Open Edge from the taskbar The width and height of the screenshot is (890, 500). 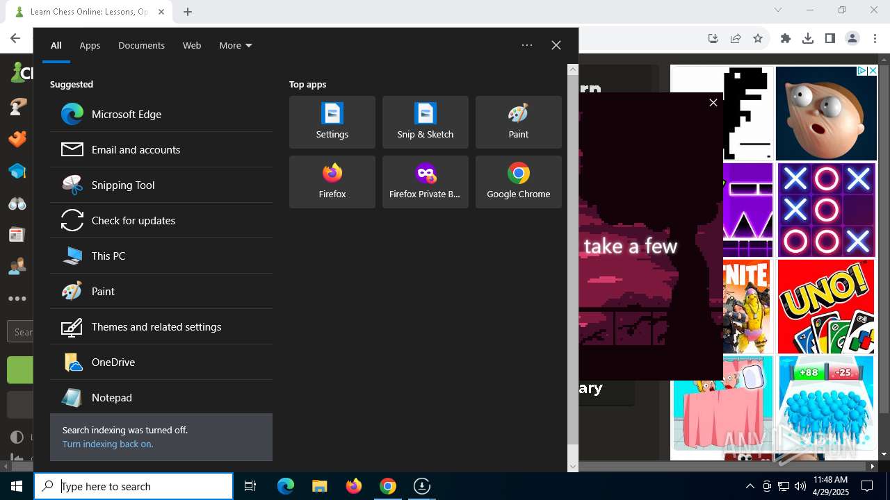[x=286, y=486]
